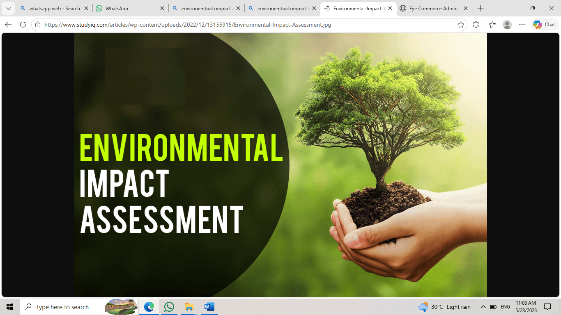Open the browser profile menu
The image size is (561, 315).
point(507,25)
